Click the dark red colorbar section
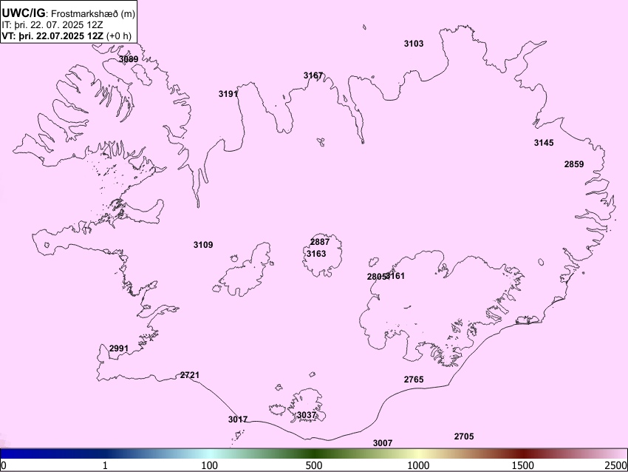This screenshot has width=628, height=472. [x=523, y=454]
